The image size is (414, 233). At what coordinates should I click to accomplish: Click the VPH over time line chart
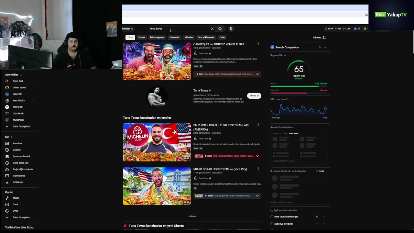click(299, 109)
